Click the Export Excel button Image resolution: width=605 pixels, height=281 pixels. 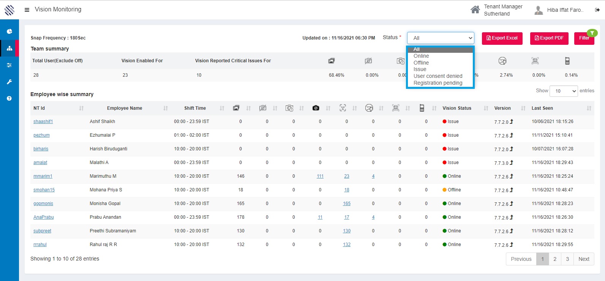pos(502,38)
